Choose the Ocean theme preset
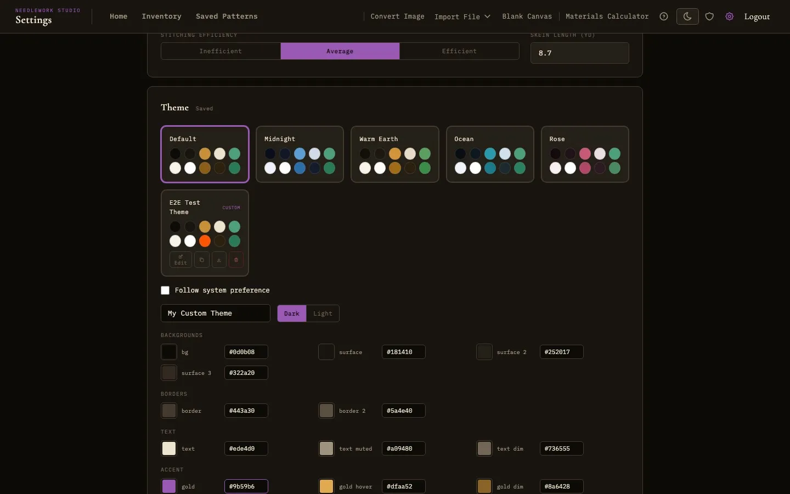Image resolution: width=790 pixels, height=494 pixels. (489, 154)
